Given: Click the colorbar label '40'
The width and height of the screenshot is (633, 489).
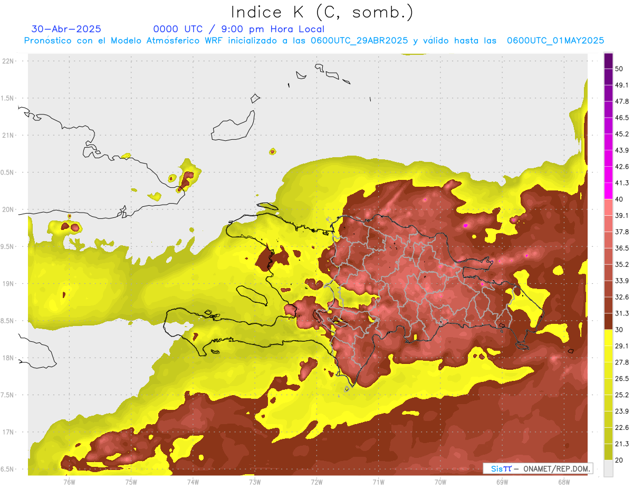Looking at the screenshot, I should coord(619,199).
